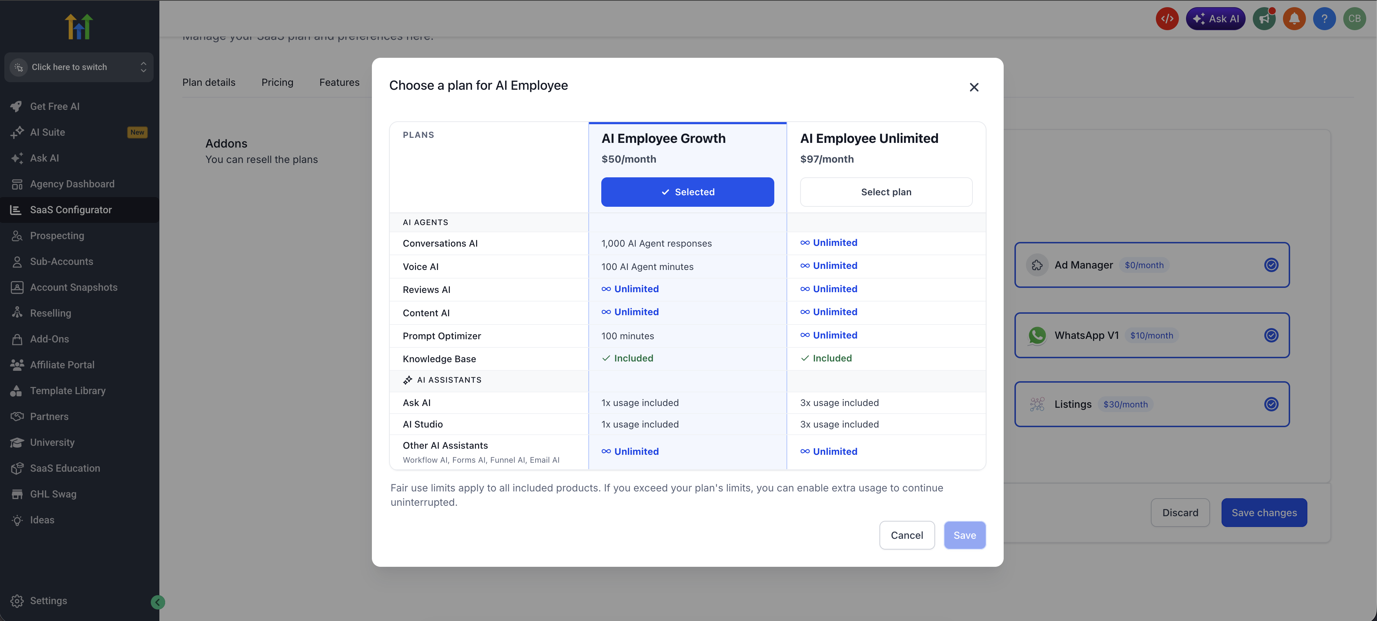Switch to the Features tab
The width and height of the screenshot is (1377, 621).
pyautogui.click(x=340, y=82)
